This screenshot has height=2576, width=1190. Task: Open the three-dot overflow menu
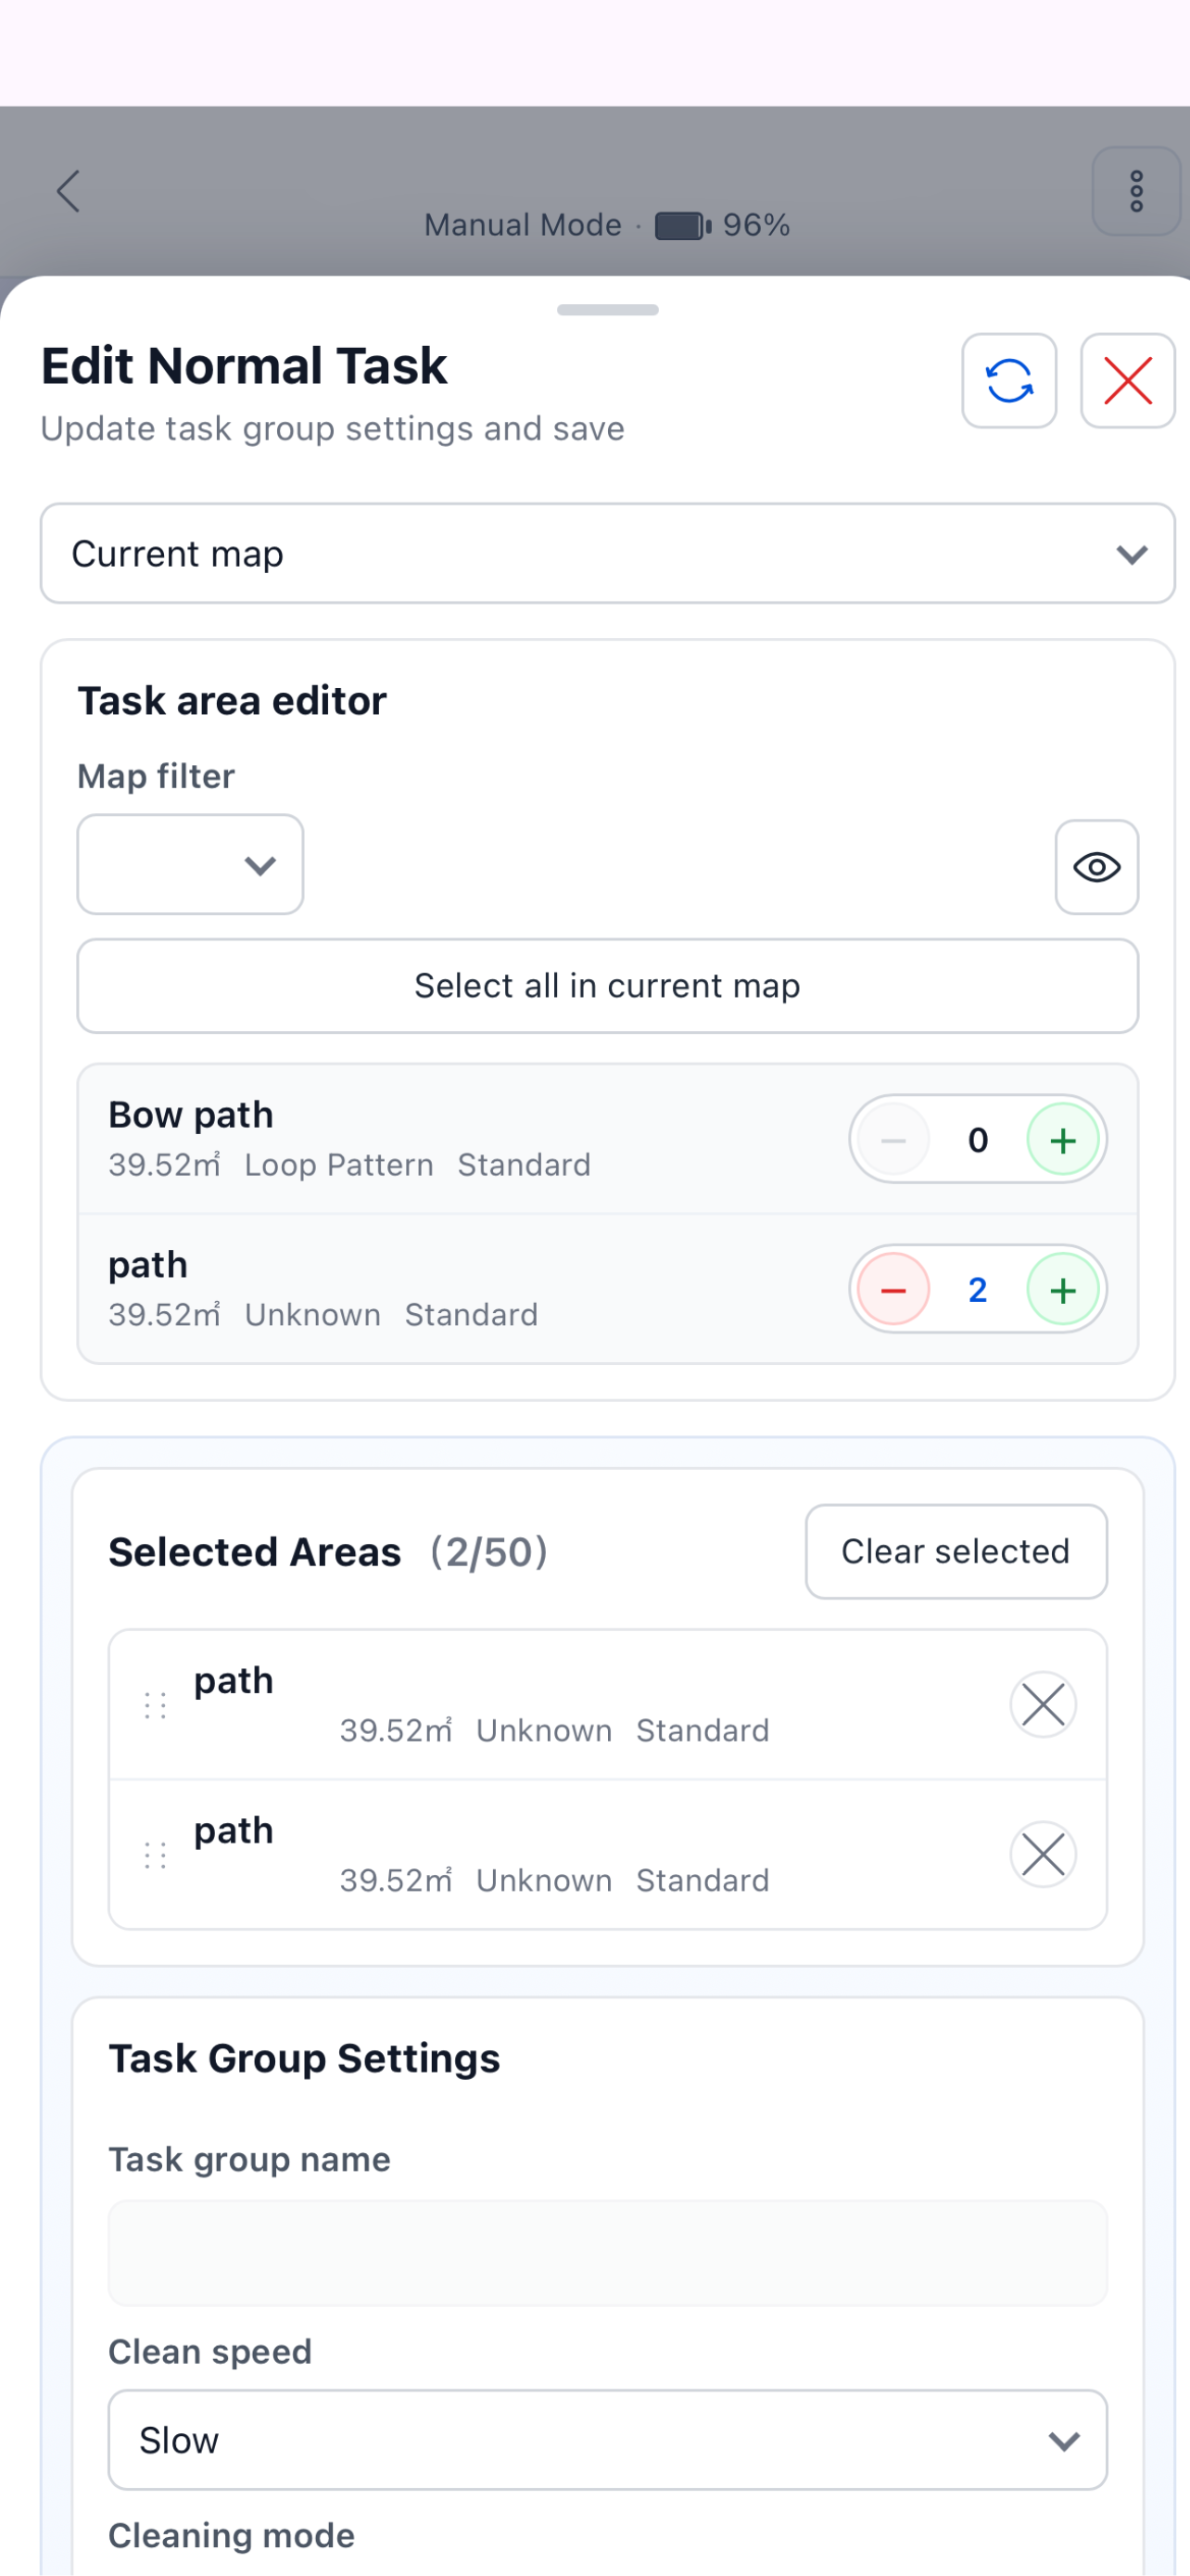1136,191
